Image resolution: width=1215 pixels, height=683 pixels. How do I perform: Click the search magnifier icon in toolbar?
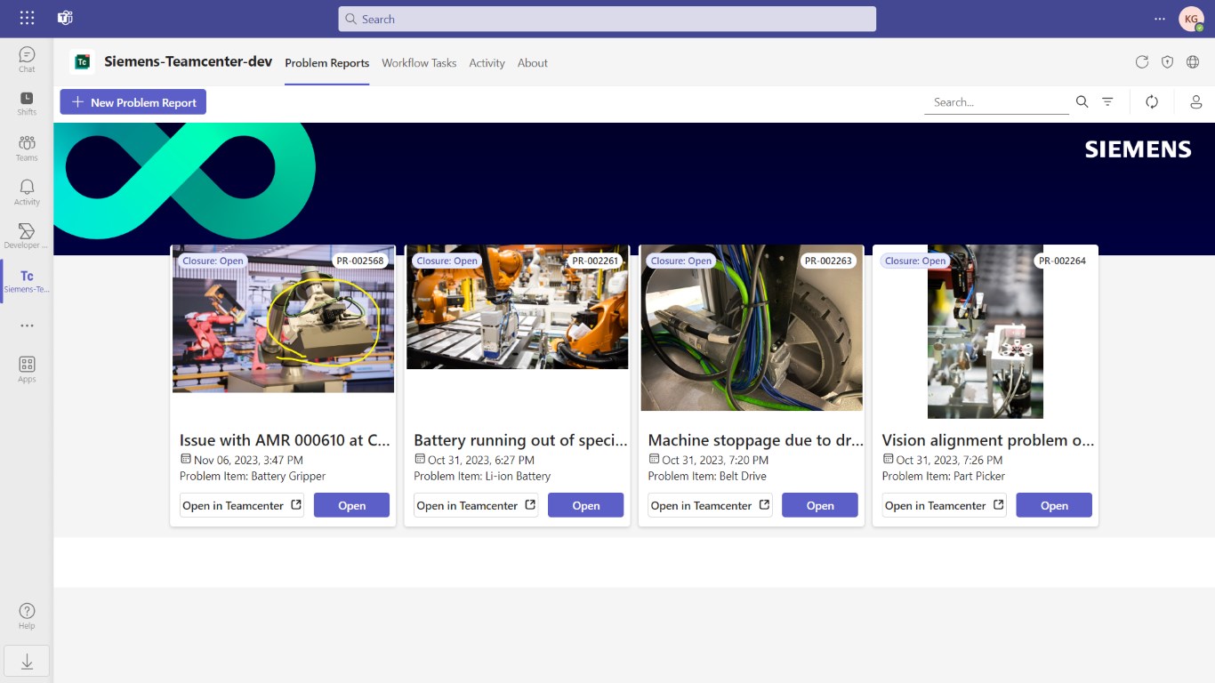pyautogui.click(x=1082, y=102)
